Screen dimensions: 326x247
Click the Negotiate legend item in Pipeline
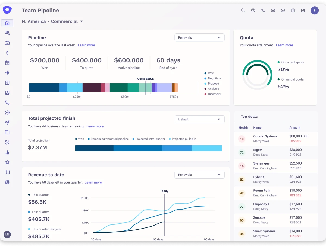[x=212, y=78]
